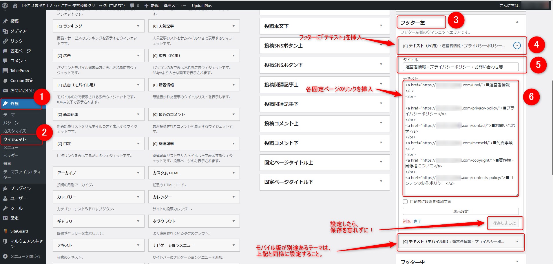
Task: Click inside the テキスト textarea
Action: coord(461,138)
